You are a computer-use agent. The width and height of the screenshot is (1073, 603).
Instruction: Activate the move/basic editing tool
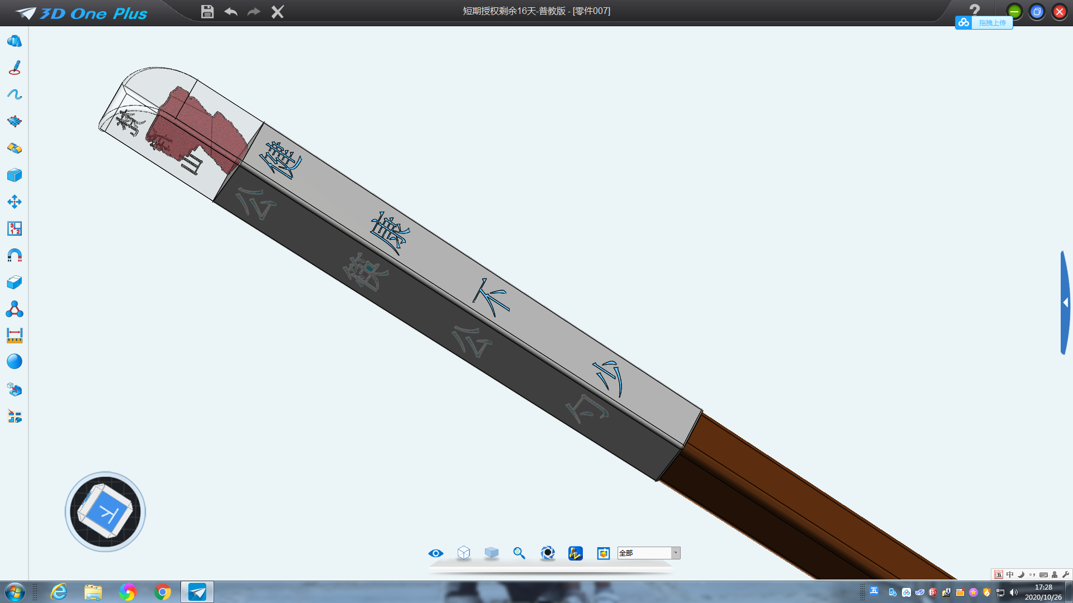[x=14, y=202]
